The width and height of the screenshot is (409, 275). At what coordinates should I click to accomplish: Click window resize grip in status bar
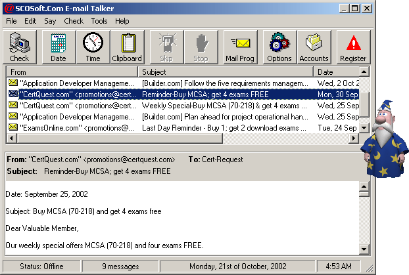click(369, 268)
